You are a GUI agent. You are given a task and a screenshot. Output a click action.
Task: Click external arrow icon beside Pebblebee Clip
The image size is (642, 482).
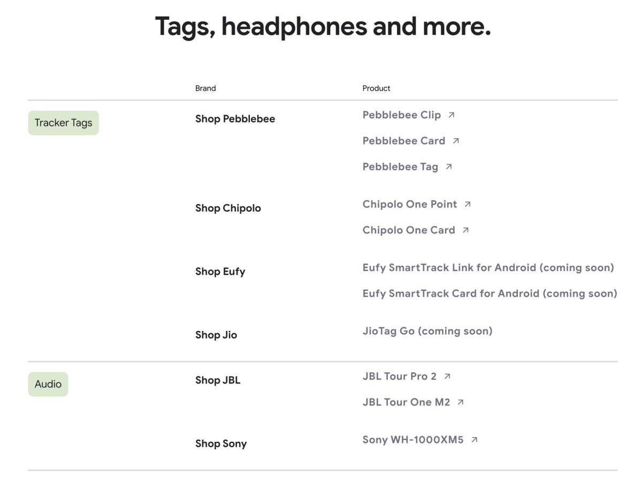click(452, 115)
